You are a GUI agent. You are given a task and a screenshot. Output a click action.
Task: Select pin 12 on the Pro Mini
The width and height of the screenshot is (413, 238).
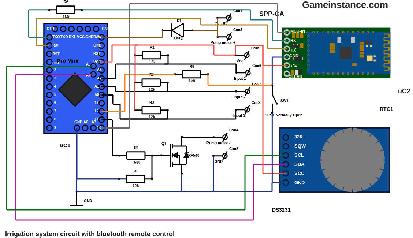pos(101,111)
